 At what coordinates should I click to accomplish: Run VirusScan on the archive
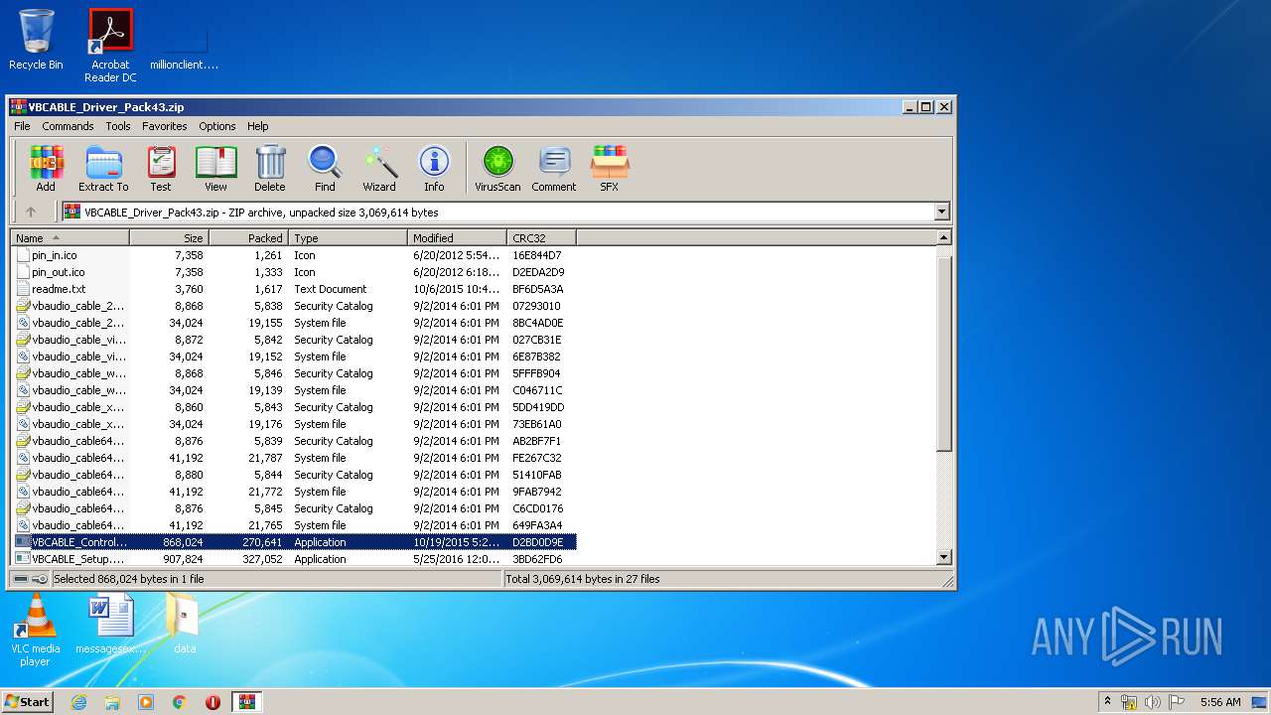pos(497,168)
